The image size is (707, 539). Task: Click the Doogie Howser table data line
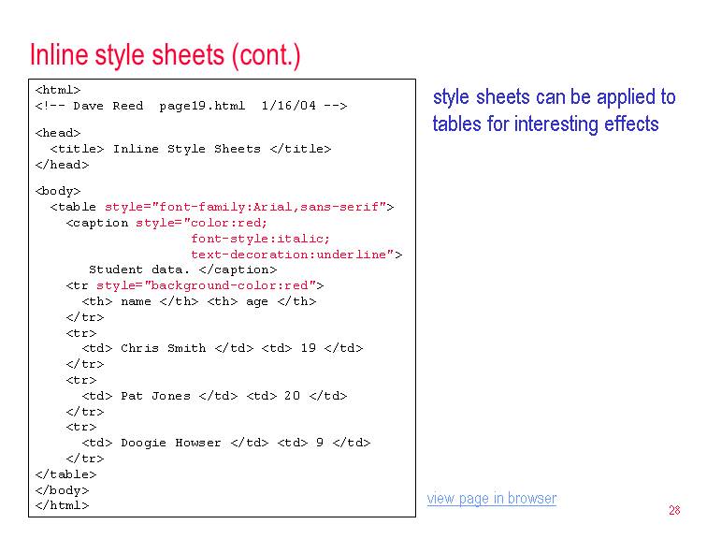tap(226, 443)
